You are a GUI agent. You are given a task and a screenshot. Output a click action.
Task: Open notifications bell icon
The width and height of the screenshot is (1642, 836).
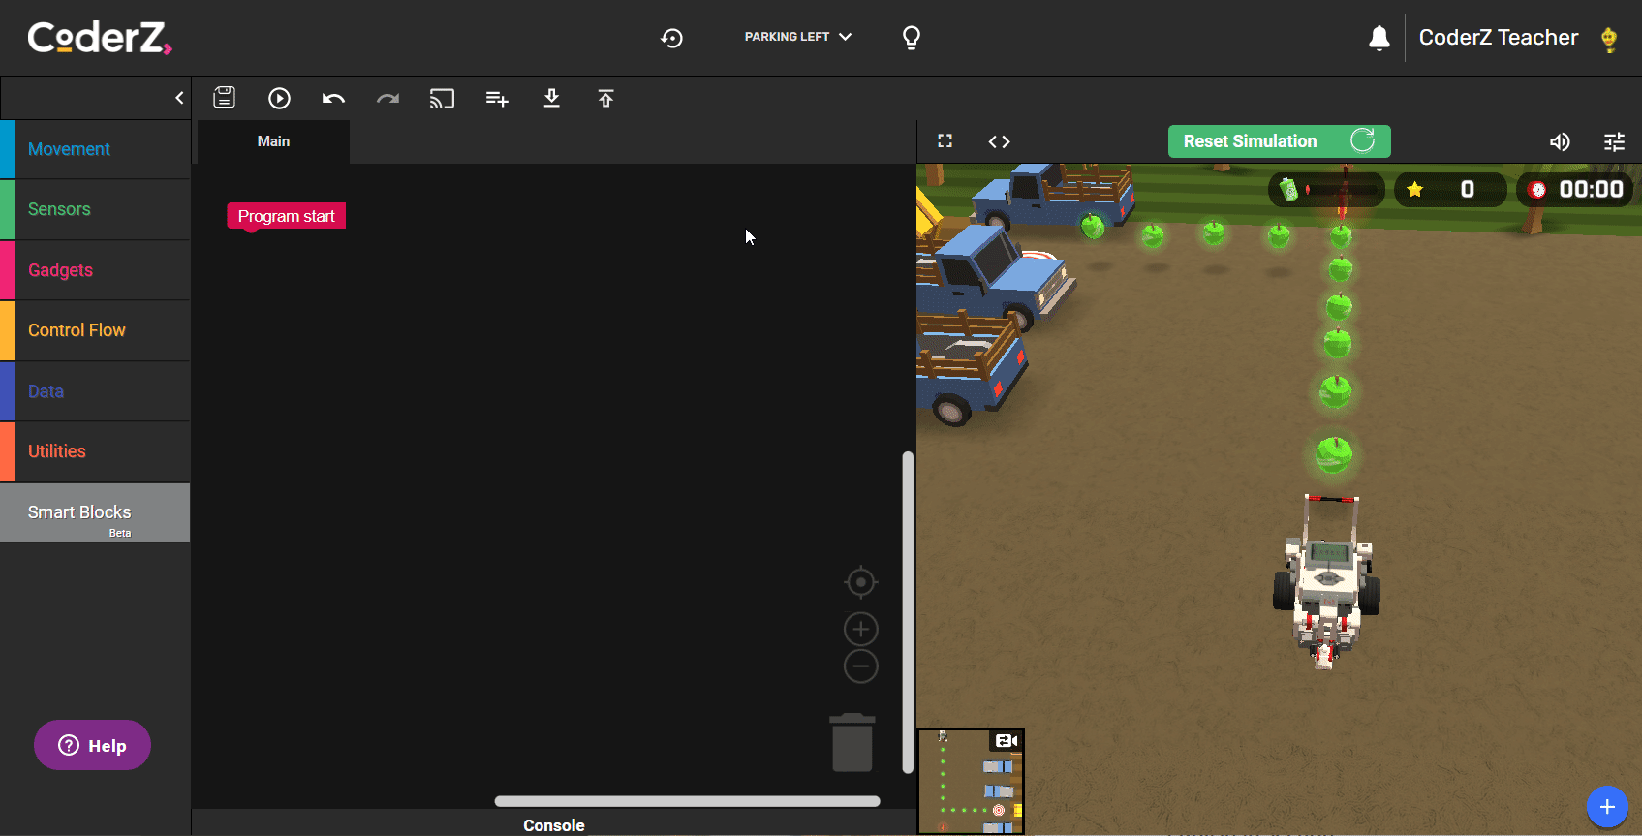click(x=1379, y=38)
